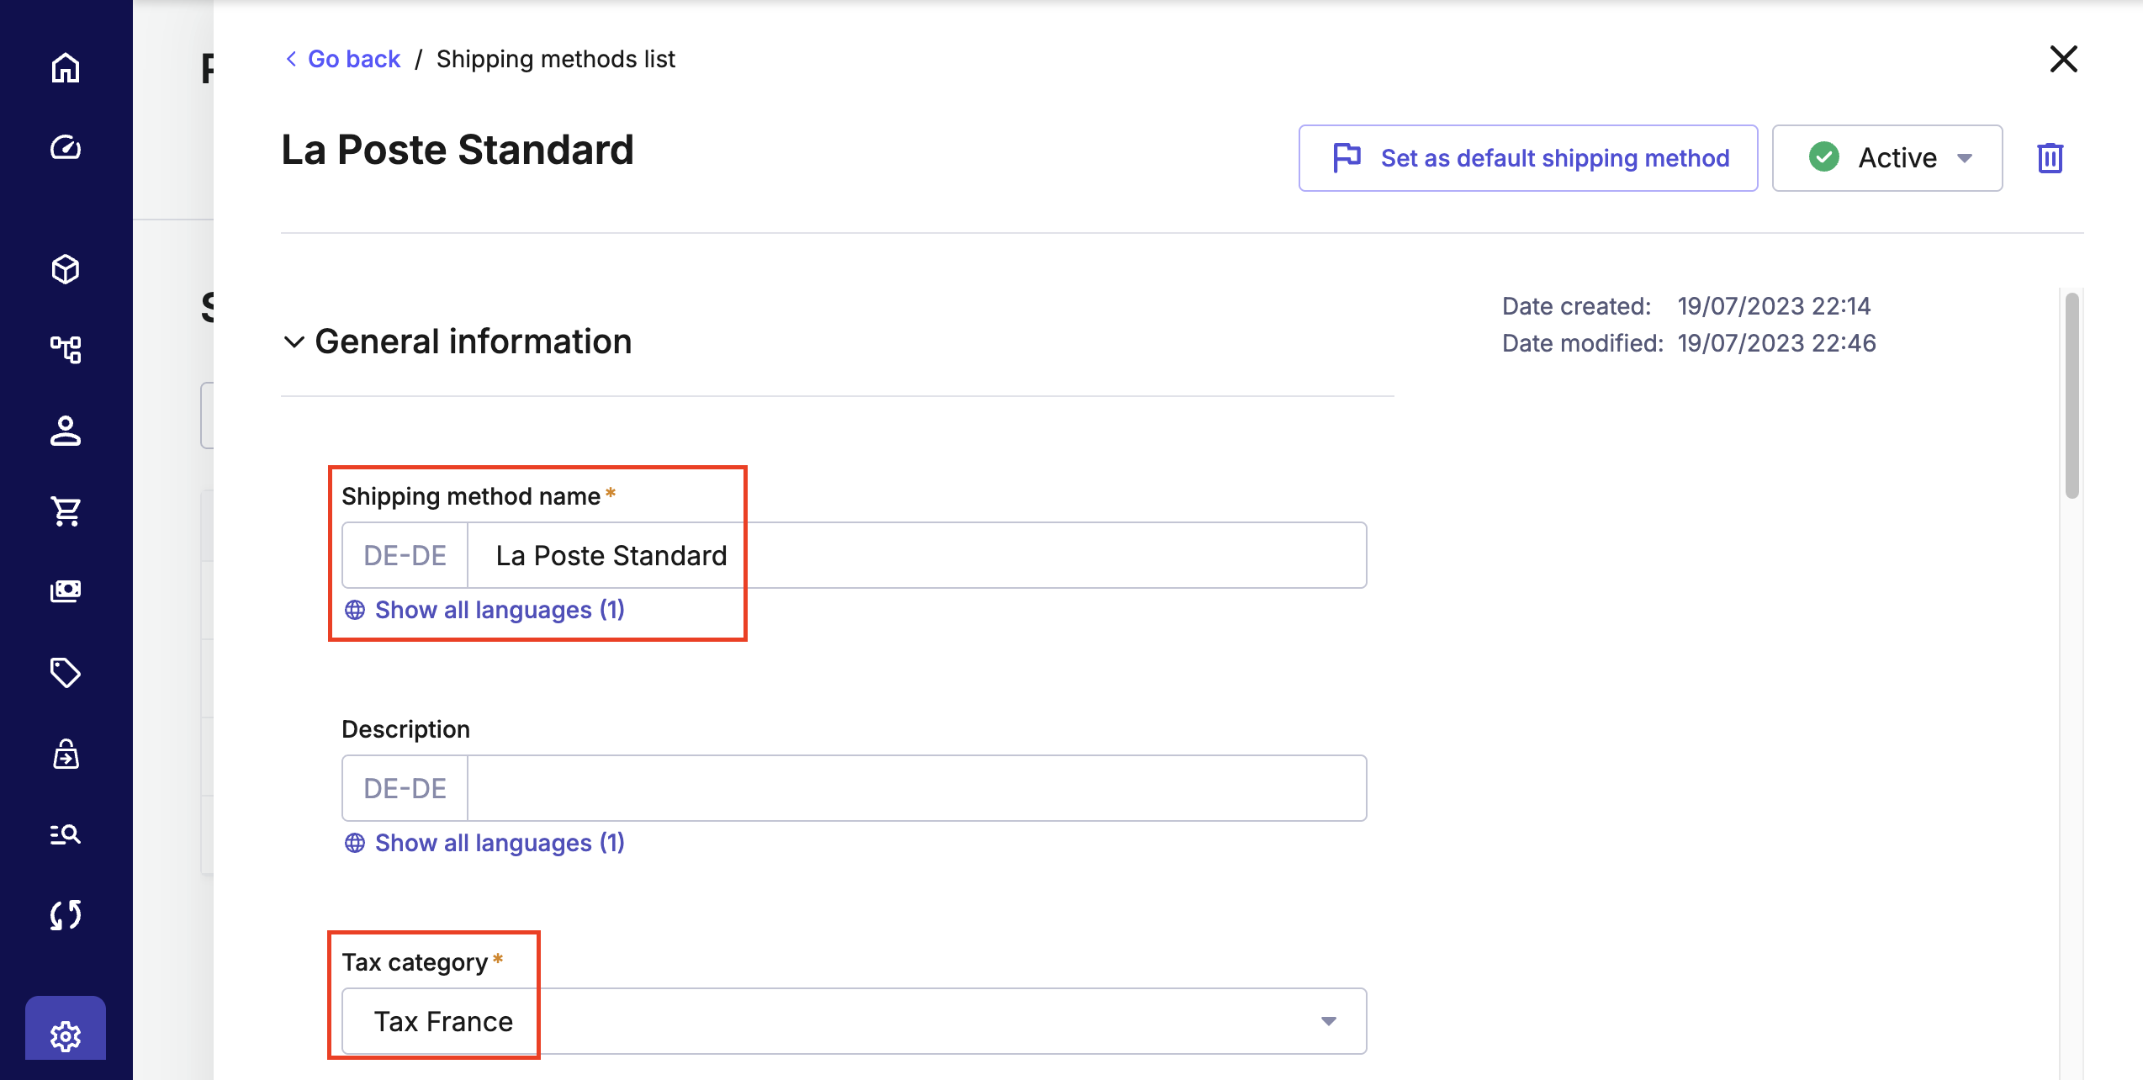The width and height of the screenshot is (2143, 1080).
Task: Open the home icon in sidebar
Action: (x=66, y=68)
